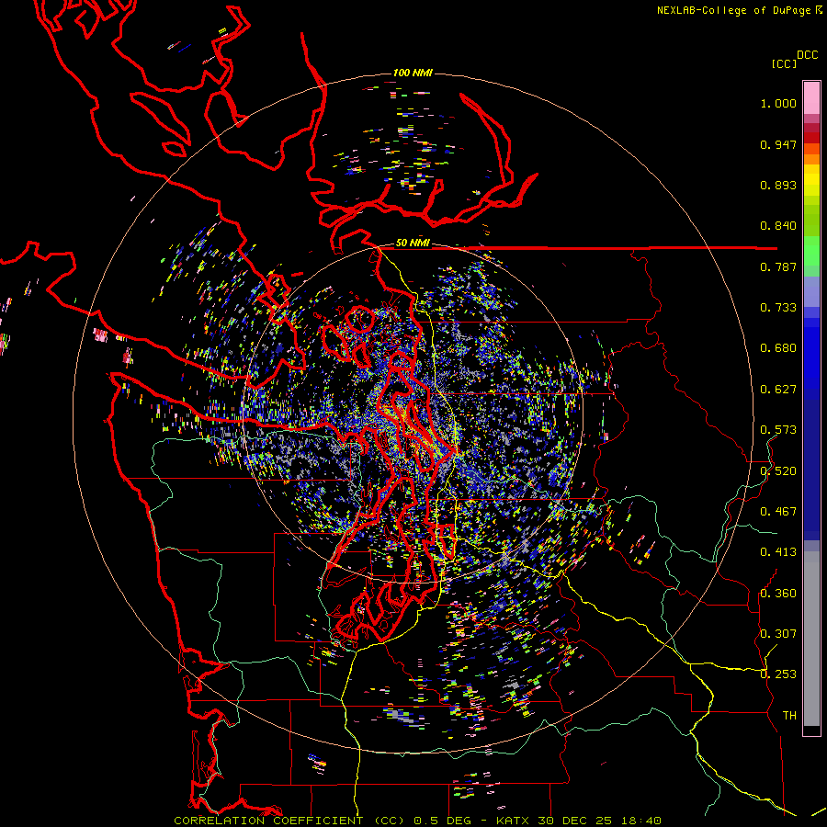Click the KATX station identifier in caption

coord(515,821)
